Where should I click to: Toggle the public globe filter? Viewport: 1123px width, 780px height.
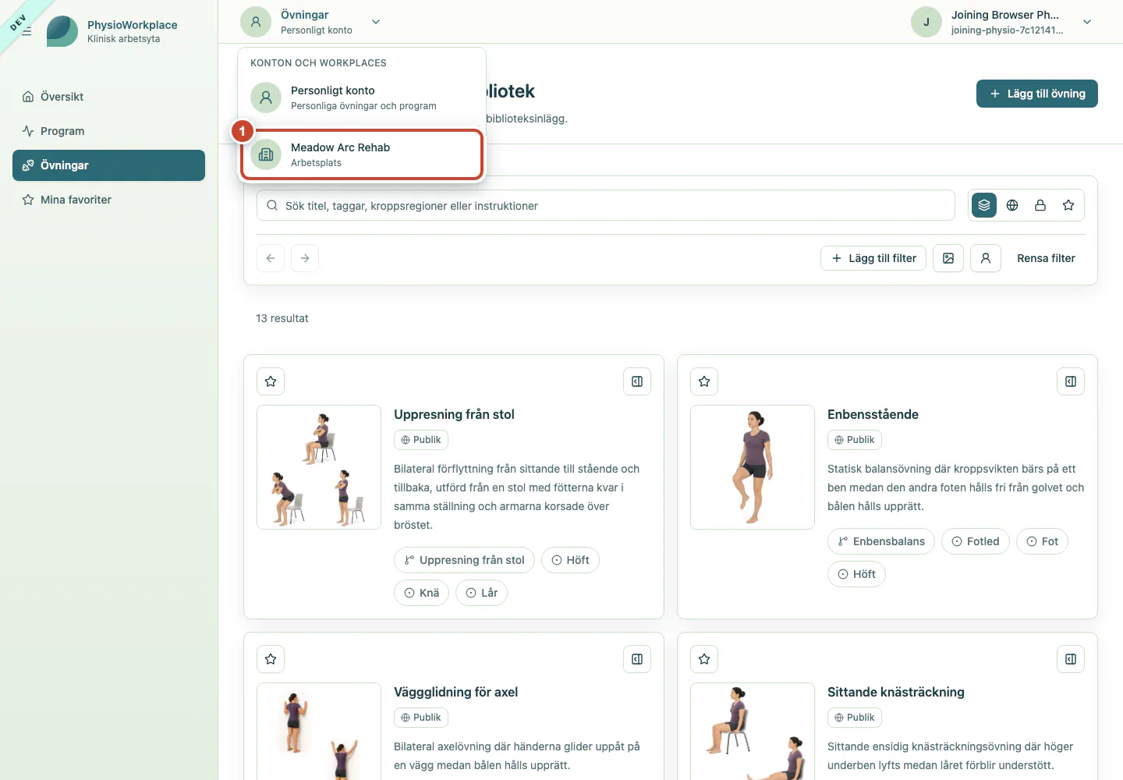[1012, 205]
